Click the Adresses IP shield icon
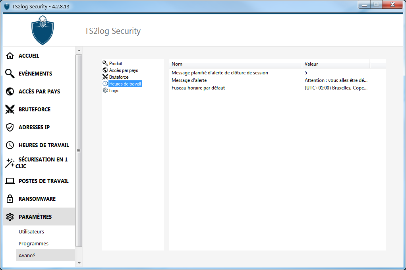Image resolution: width=406 pixels, height=270 pixels. pos(10,127)
